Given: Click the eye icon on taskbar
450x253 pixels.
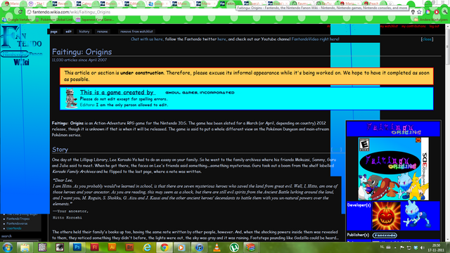Looking at the screenshot, I should pos(60,247).
